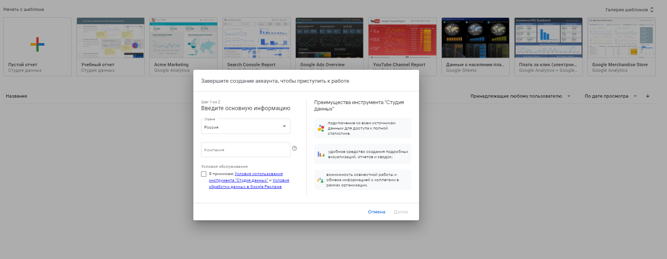This screenshot has width=667, height=259.
Task: Choose the Google Merchandise Store template
Action: pos(621,38)
